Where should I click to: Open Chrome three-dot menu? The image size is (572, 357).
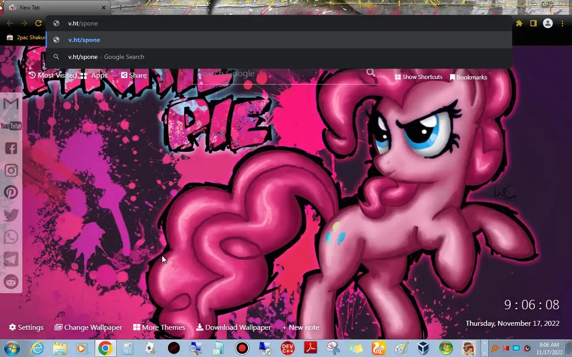pos(562,23)
